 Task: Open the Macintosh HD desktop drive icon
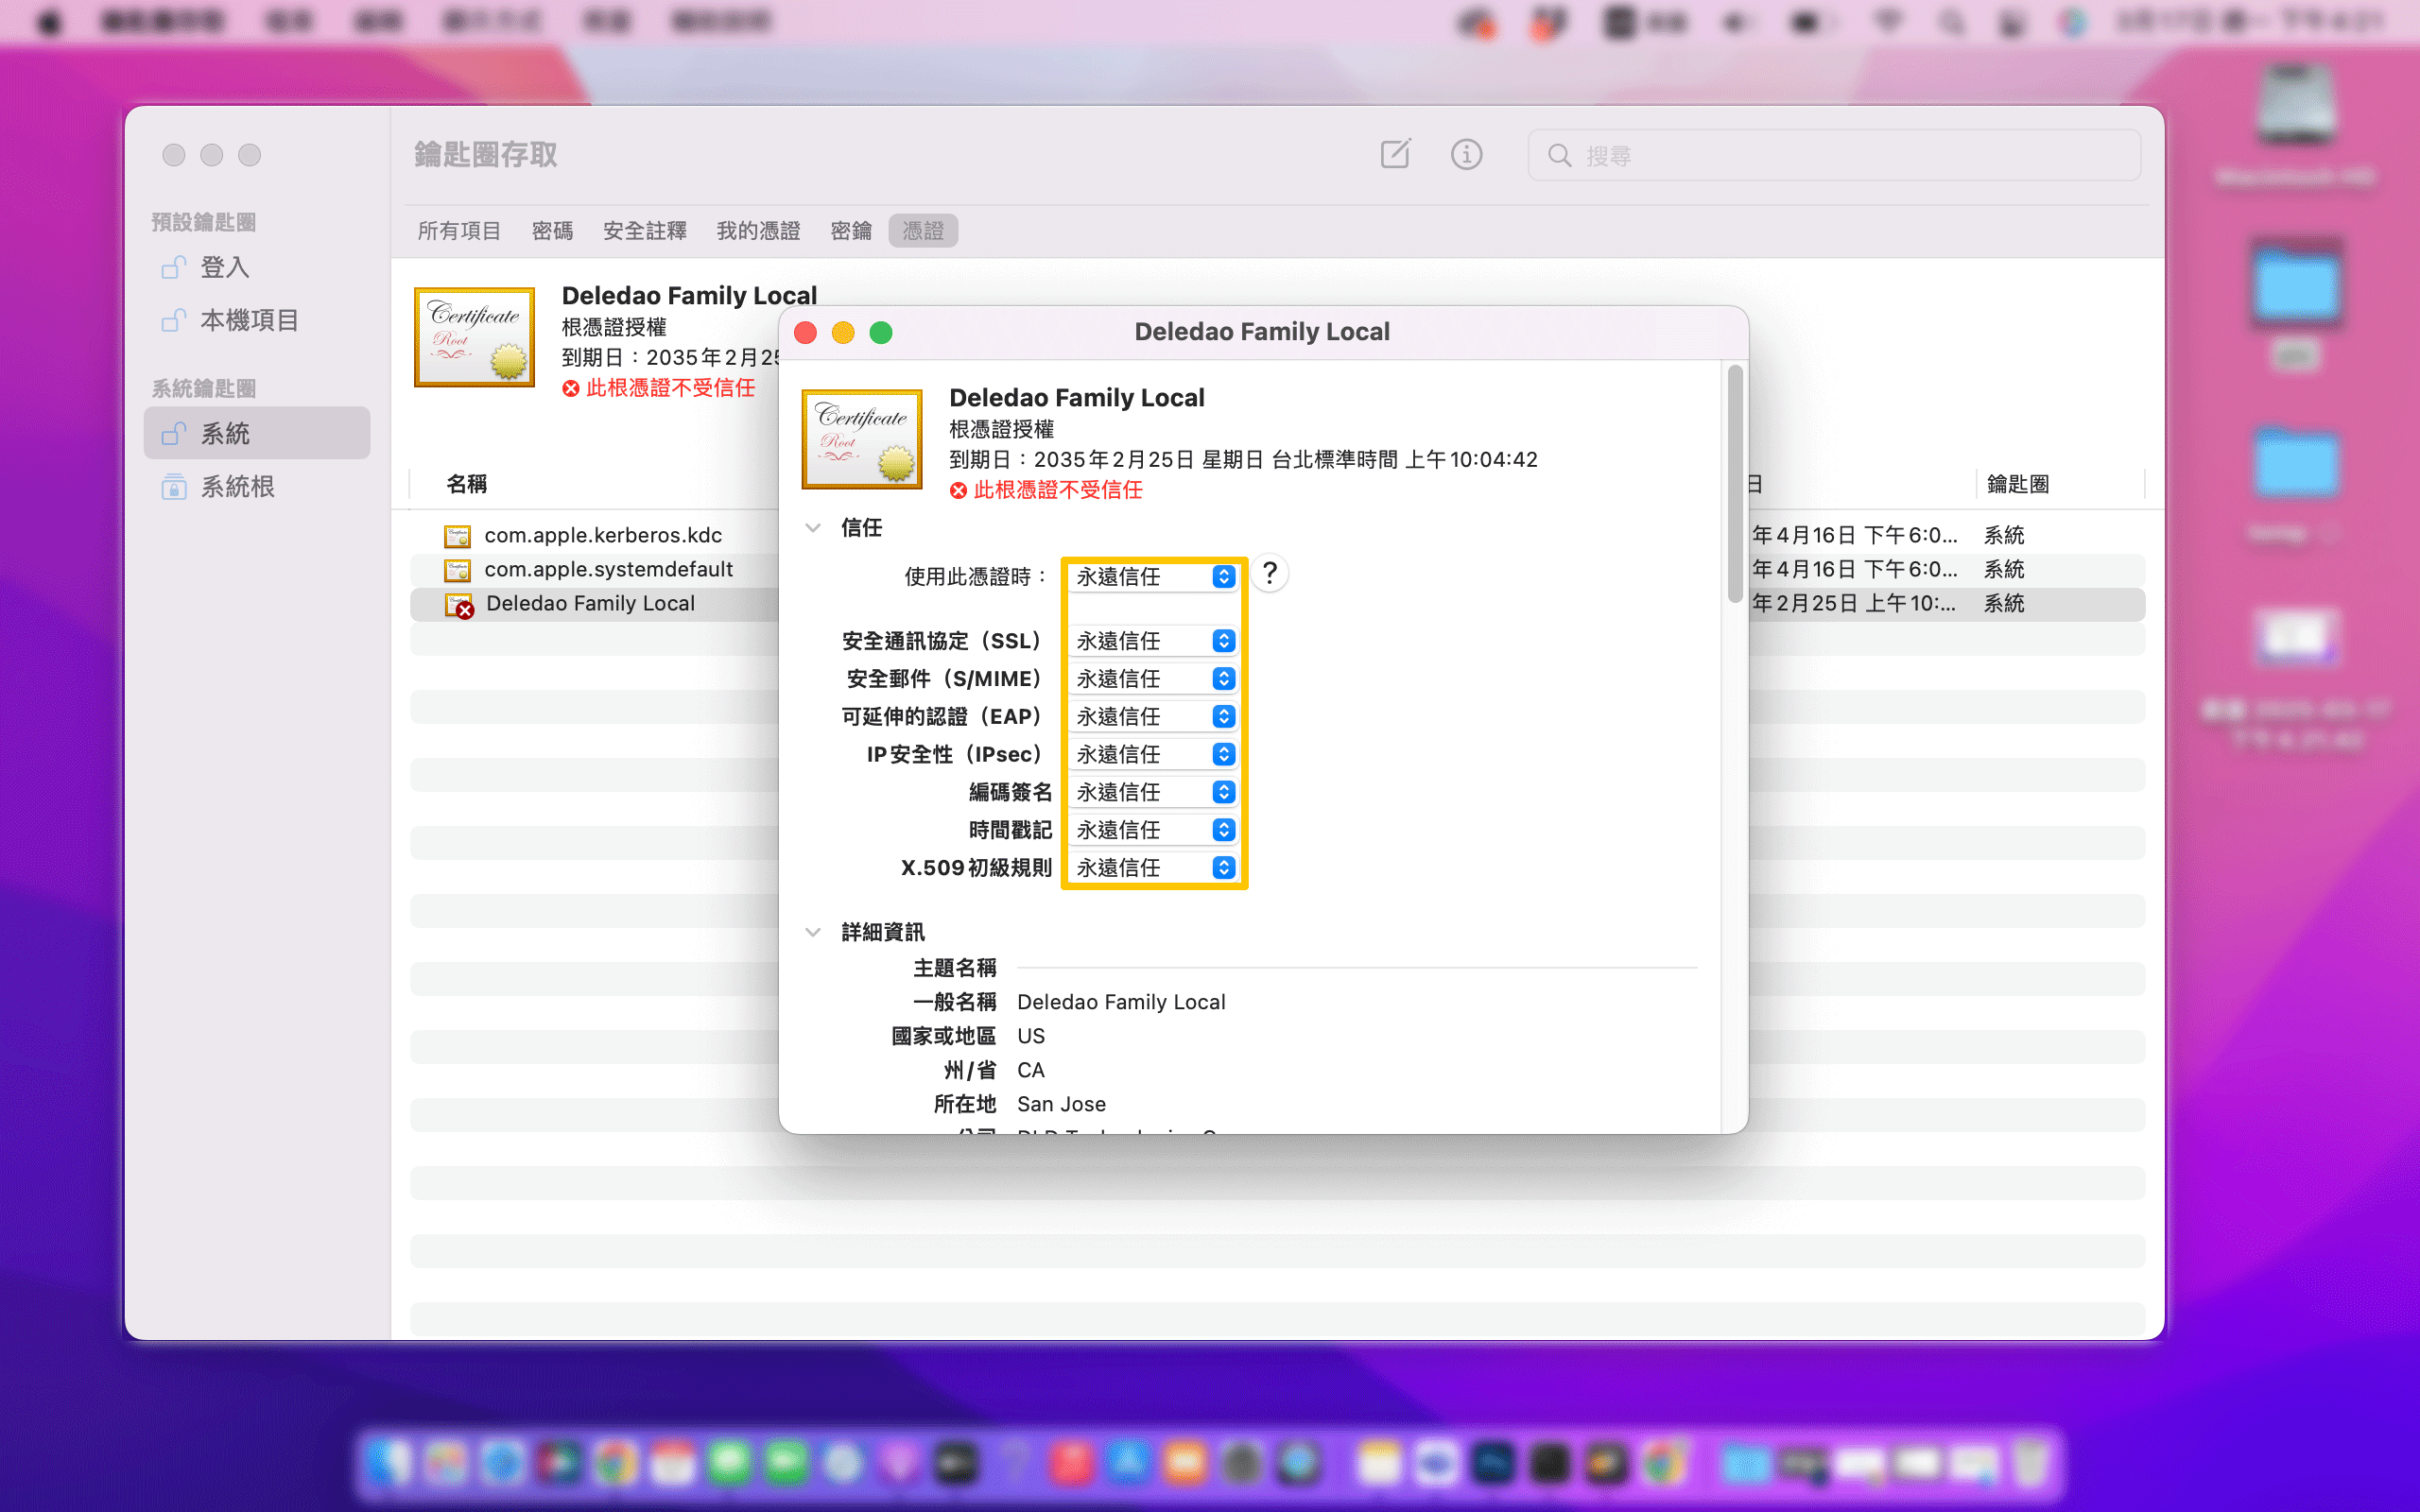pyautogui.click(x=2296, y=105)
